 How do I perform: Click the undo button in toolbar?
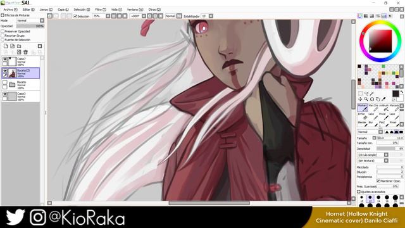49,16
